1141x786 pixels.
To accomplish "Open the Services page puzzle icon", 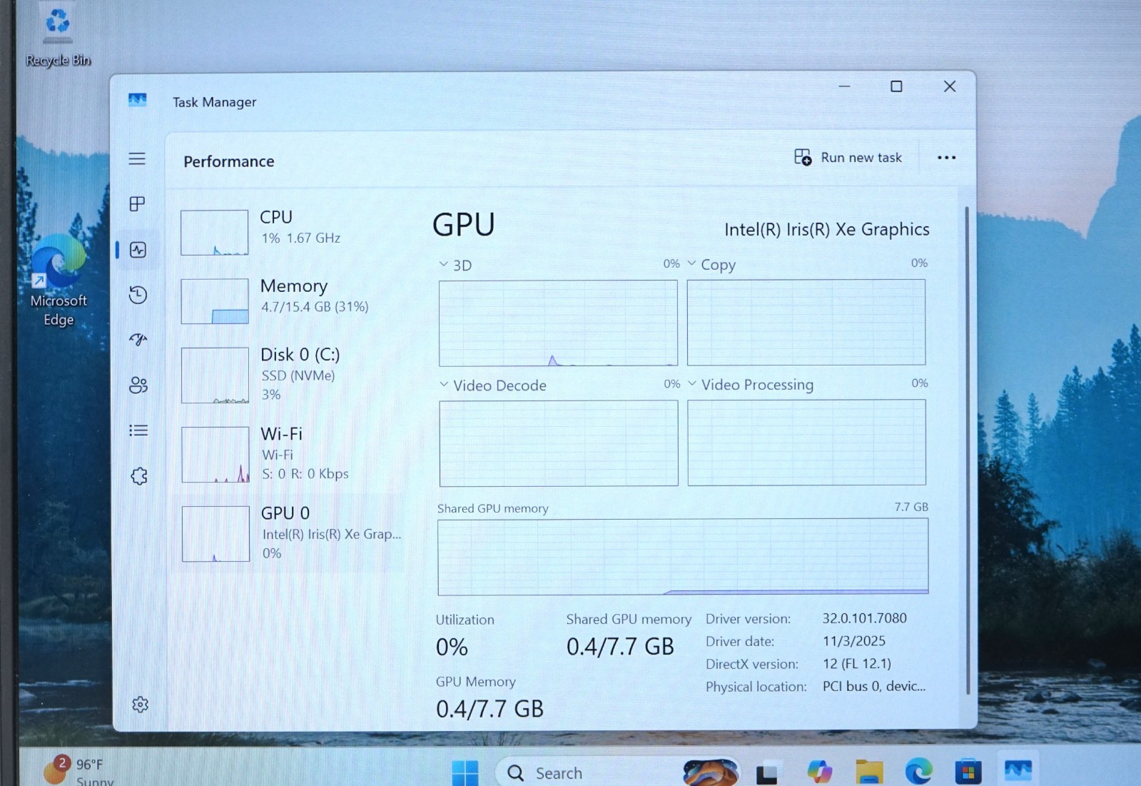I will point(139,476).
